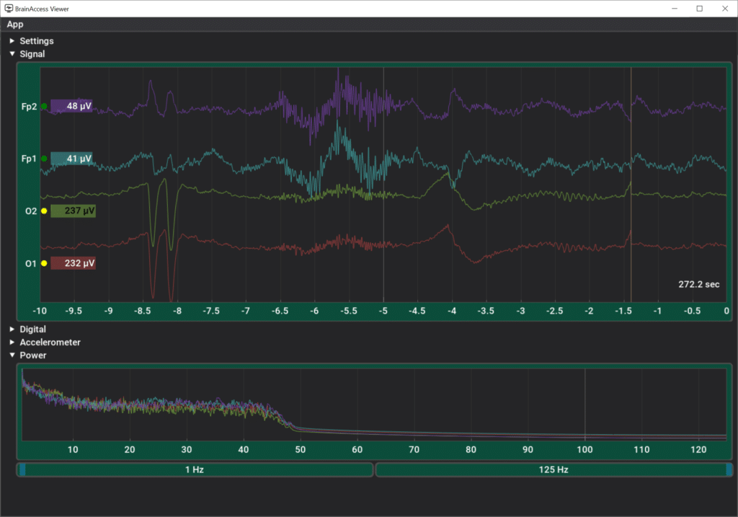This screenshot has width=738, height=517.
Task: Click the green 237 µV O2 label
Action: 73,211
